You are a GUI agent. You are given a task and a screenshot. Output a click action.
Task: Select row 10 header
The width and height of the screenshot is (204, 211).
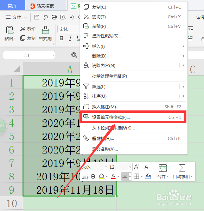[x=12, y=203]
